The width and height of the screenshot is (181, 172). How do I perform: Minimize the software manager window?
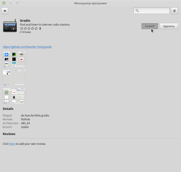coord(11,3)
